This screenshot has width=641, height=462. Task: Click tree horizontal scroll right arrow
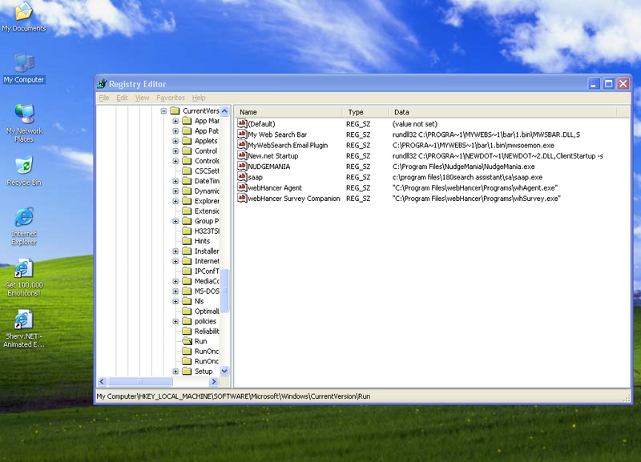click(213, 381)
